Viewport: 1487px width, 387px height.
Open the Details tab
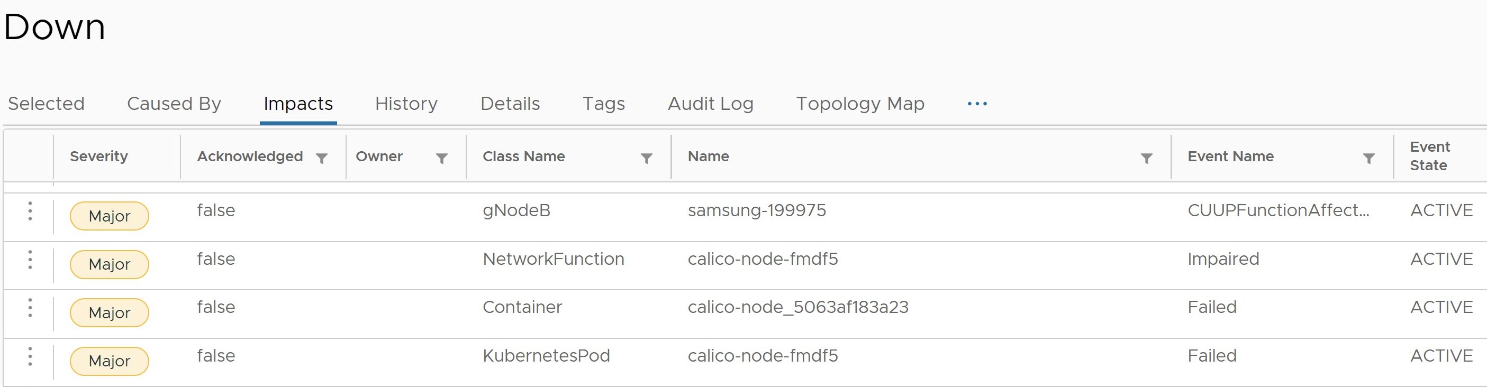510,104
